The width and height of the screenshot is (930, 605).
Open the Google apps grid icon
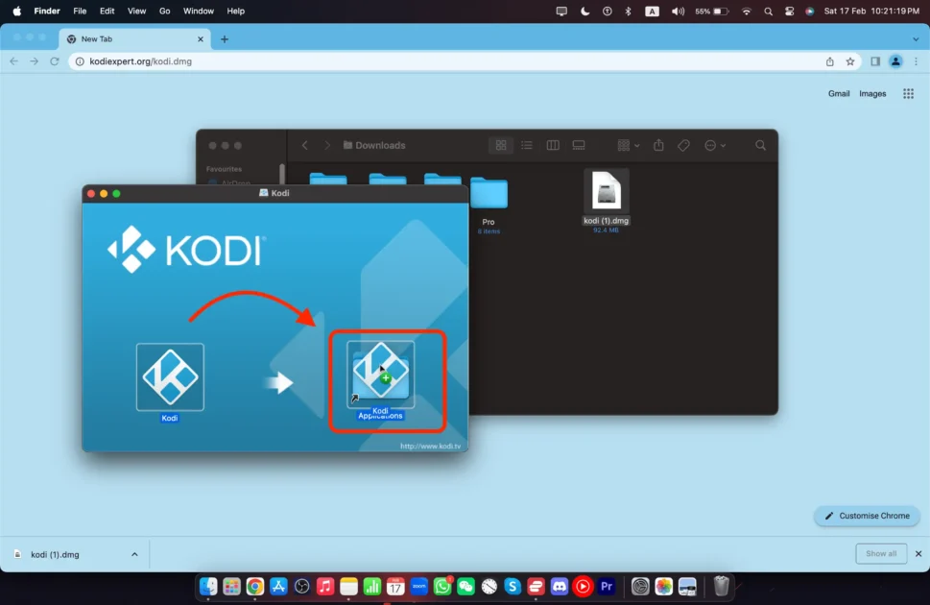pos(907,94)
